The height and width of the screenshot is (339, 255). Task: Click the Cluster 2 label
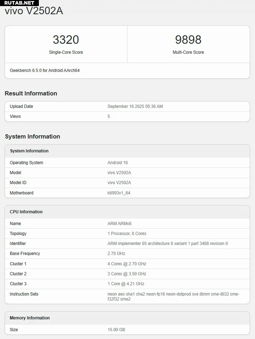18,274
